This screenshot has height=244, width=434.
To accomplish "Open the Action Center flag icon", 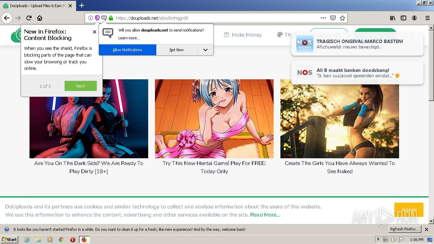I will pos(402,240).
